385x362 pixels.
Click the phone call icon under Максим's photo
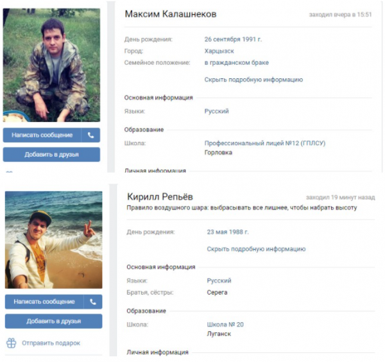tap(90, 135)
